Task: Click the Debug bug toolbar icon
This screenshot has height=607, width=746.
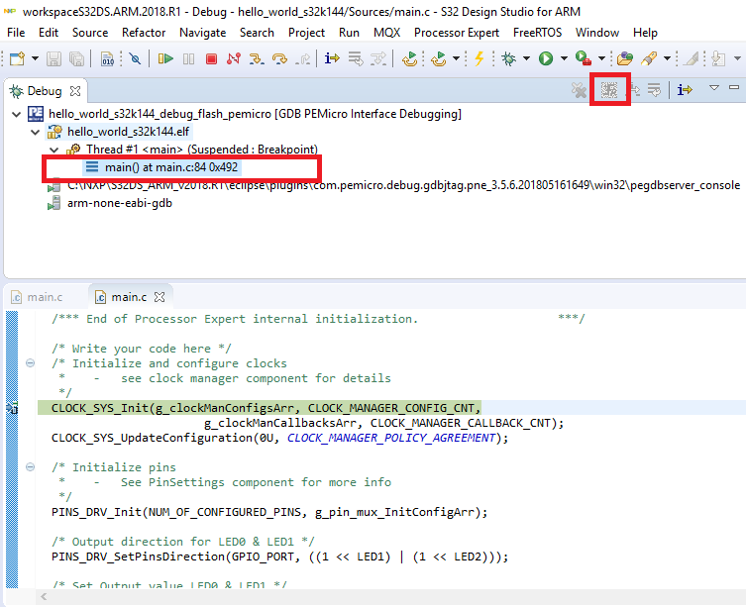Action: pos(509,58)
